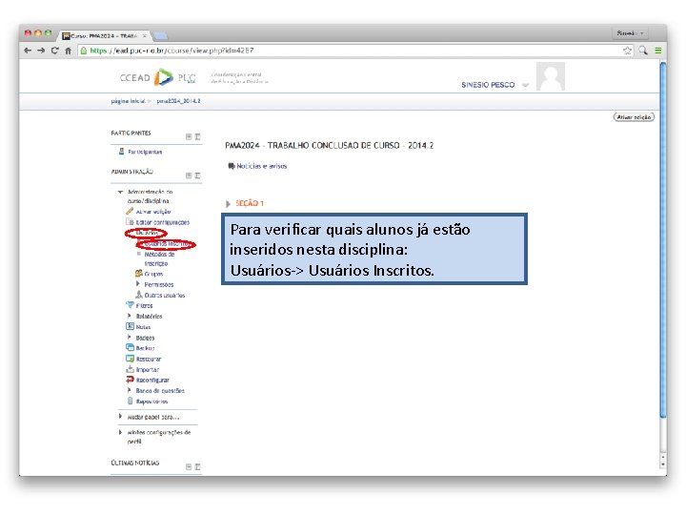The height and width of the screenshot is (515, 686).
Task: Open Backup in the admin tree
Action: pos(145,349)
